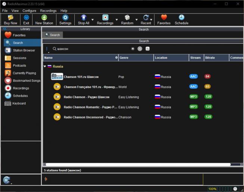Open the Configure menu

(x=29, y=11)
